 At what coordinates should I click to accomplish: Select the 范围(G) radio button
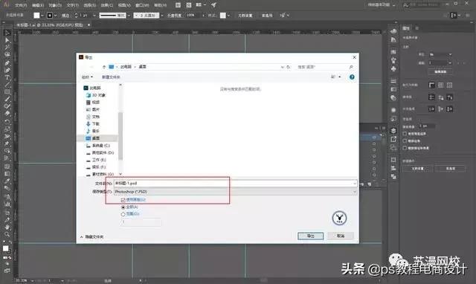(123, 214)
